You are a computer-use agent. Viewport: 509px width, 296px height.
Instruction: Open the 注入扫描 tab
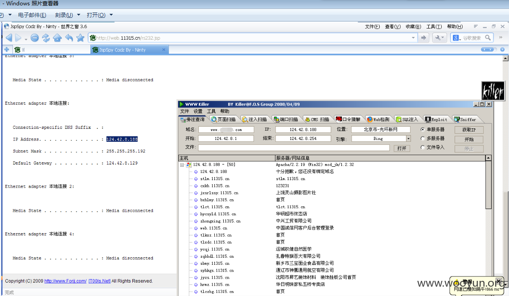point(254,119)
